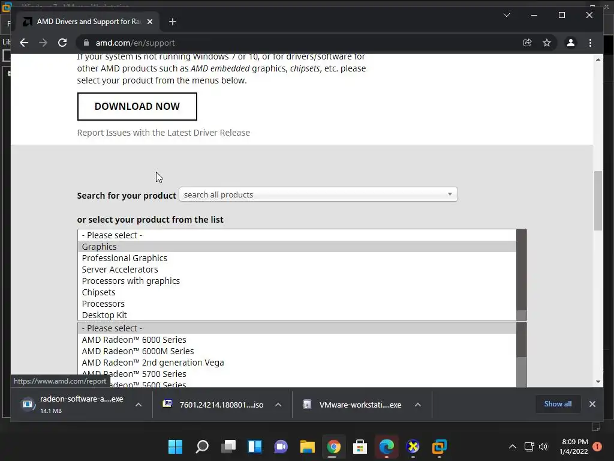This screenshot has width=614, height=461.
Task: Choose Desktop Kit from the list
Action: tap(297, 315)
